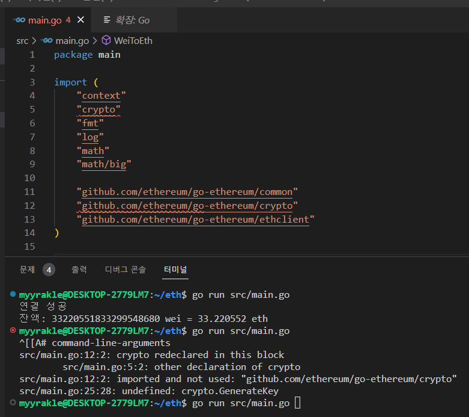
Task: Click the go-ethereum/ethclient import path
Action: click(195, 219)
